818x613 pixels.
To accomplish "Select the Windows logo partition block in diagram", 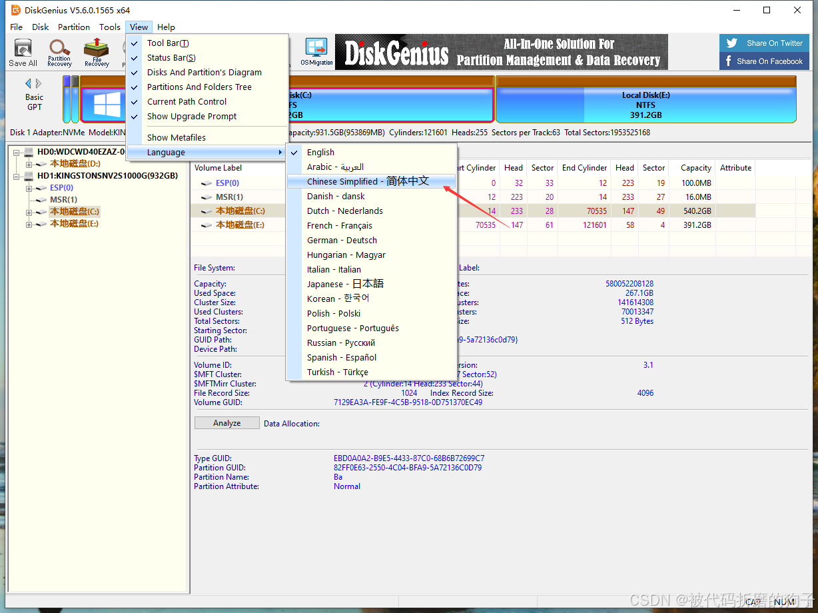I will (x=107, y=105).
